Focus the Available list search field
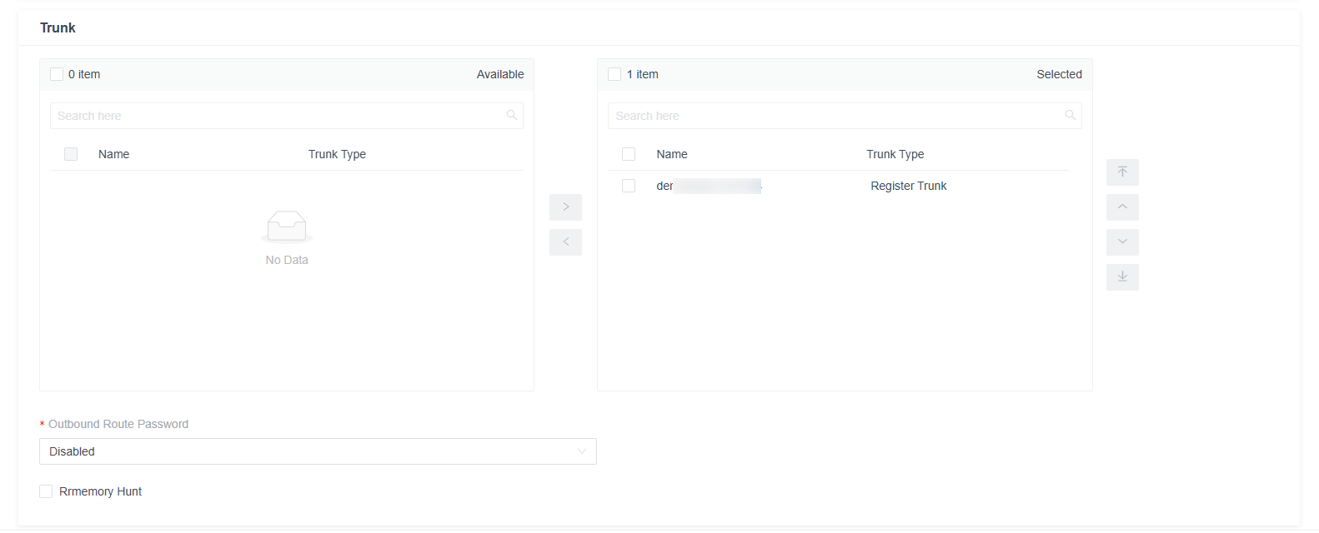Viewport: 1319px width, 533px height. [x=287, y=116]
